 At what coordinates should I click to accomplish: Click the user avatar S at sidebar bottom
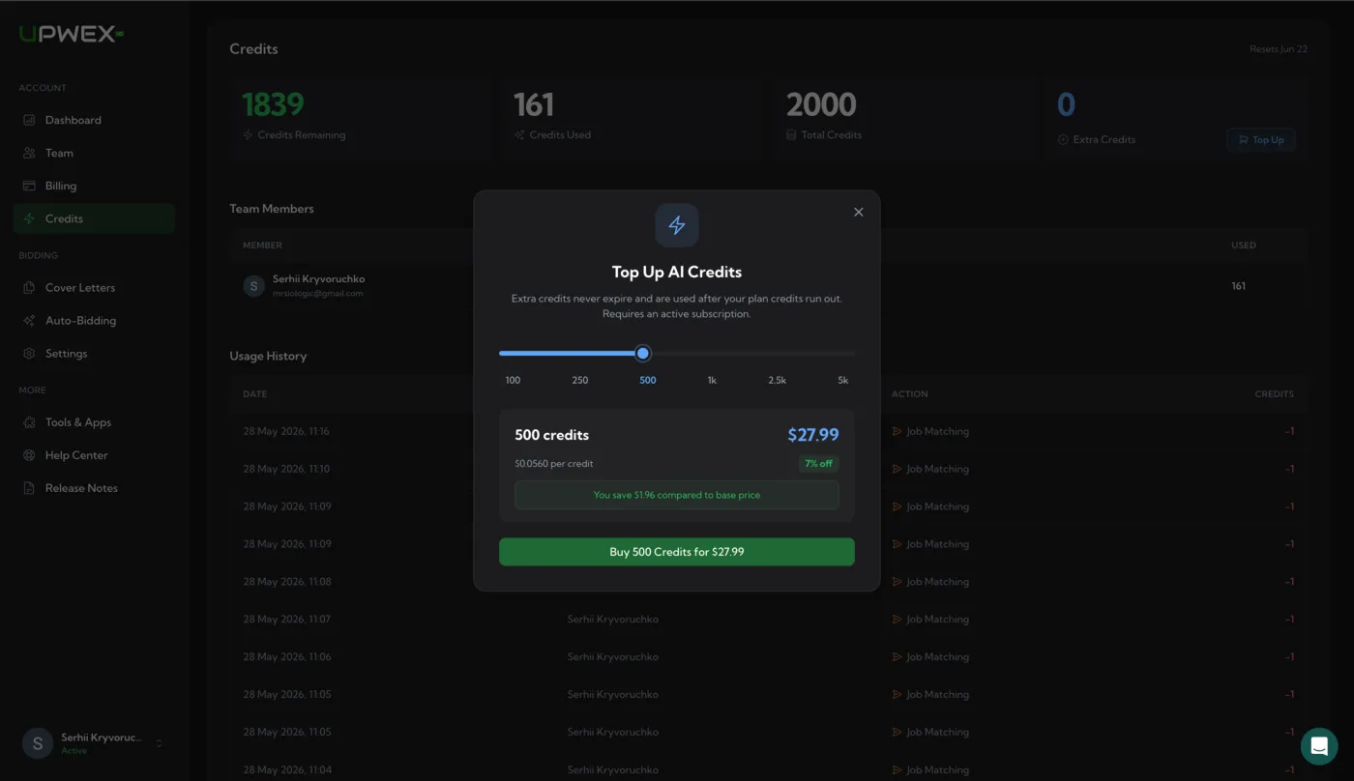(38, 743)
